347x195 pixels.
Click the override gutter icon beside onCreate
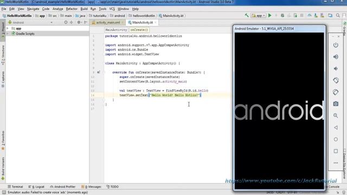(x=99, y=72)
